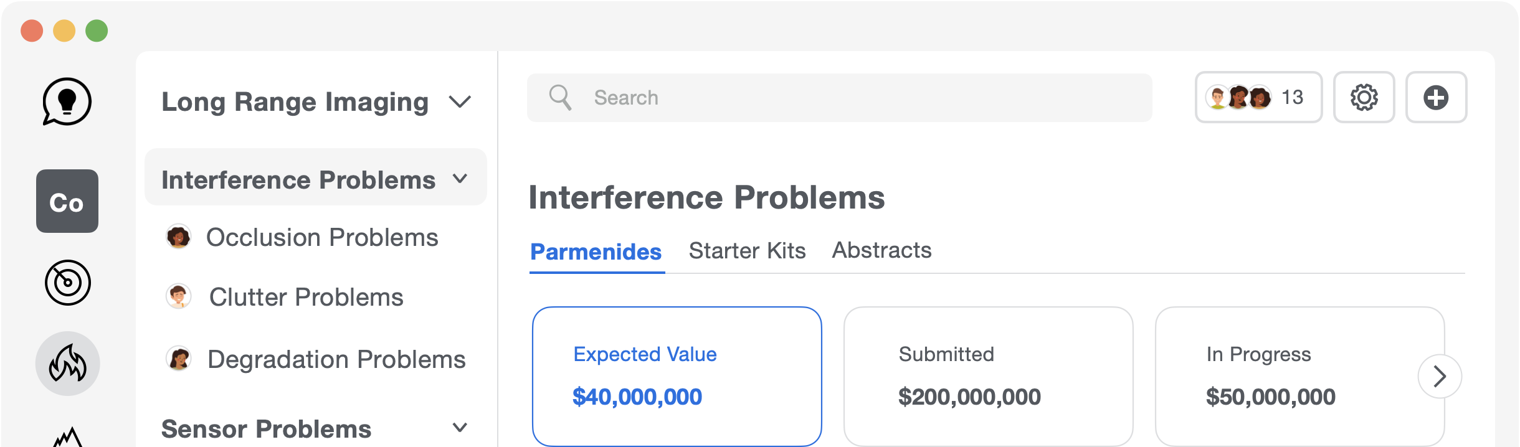The width and height of the screenshot is (1520, 447).
Task: Click the plus add button
Action: (1436, 97)
